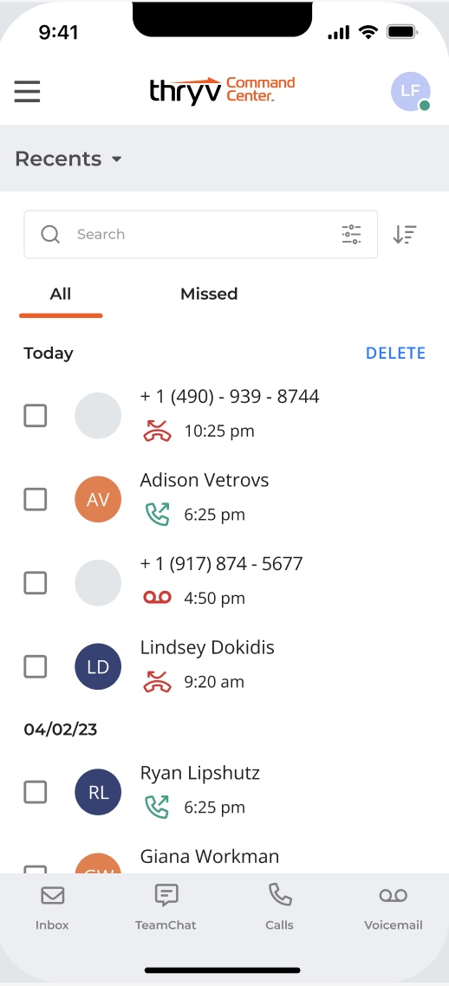449x986 pixels.
Task: Open the hamburger navigation menu
Action: pos(27,92)
